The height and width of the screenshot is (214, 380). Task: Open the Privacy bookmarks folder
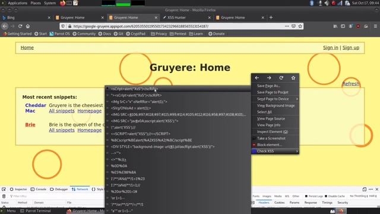pos(159,34)
